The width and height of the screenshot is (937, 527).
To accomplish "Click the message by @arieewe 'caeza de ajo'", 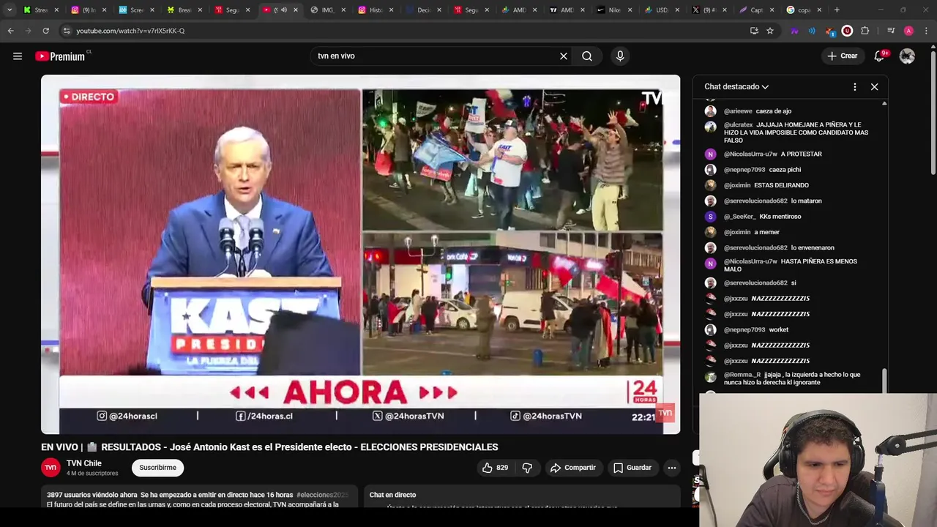I will [758, 111].
